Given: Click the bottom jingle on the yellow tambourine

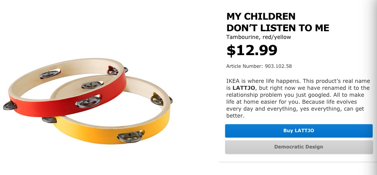Looking at the screenshot, I should (x=130, y=136).
